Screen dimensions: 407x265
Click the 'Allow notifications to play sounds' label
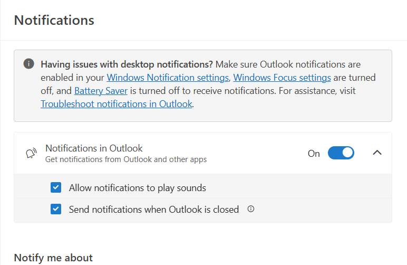coord(137,188)
